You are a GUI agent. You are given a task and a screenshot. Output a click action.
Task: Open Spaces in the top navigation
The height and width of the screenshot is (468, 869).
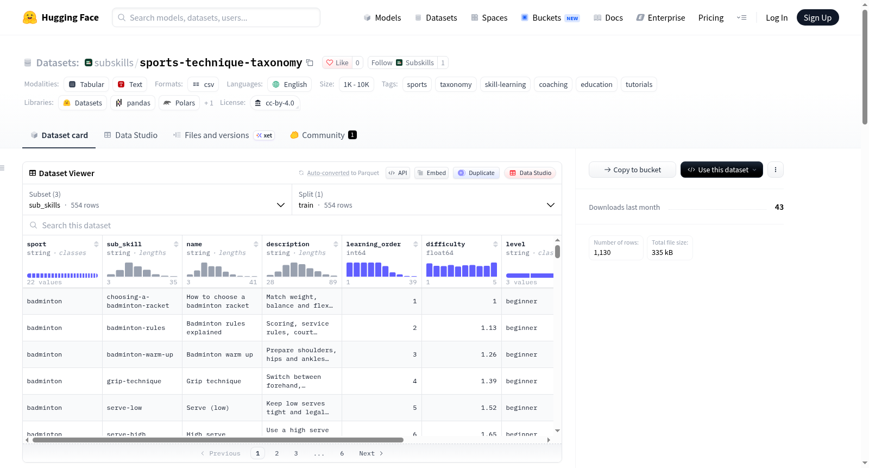click(x=489, y=17)
